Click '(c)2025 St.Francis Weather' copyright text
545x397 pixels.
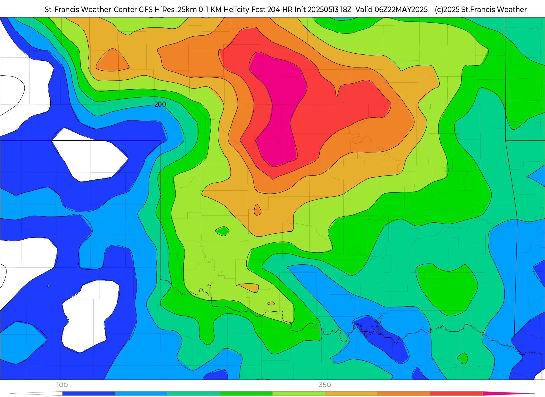[481, 10]
